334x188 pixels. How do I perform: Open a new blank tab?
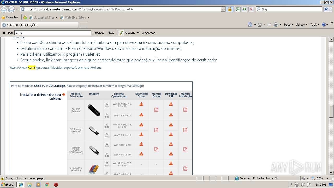pyautogui.click(x=83, y=25)
